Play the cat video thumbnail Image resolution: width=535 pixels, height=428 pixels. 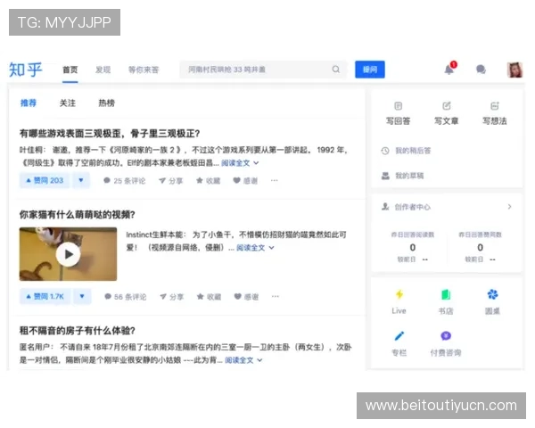coord(69,254)
